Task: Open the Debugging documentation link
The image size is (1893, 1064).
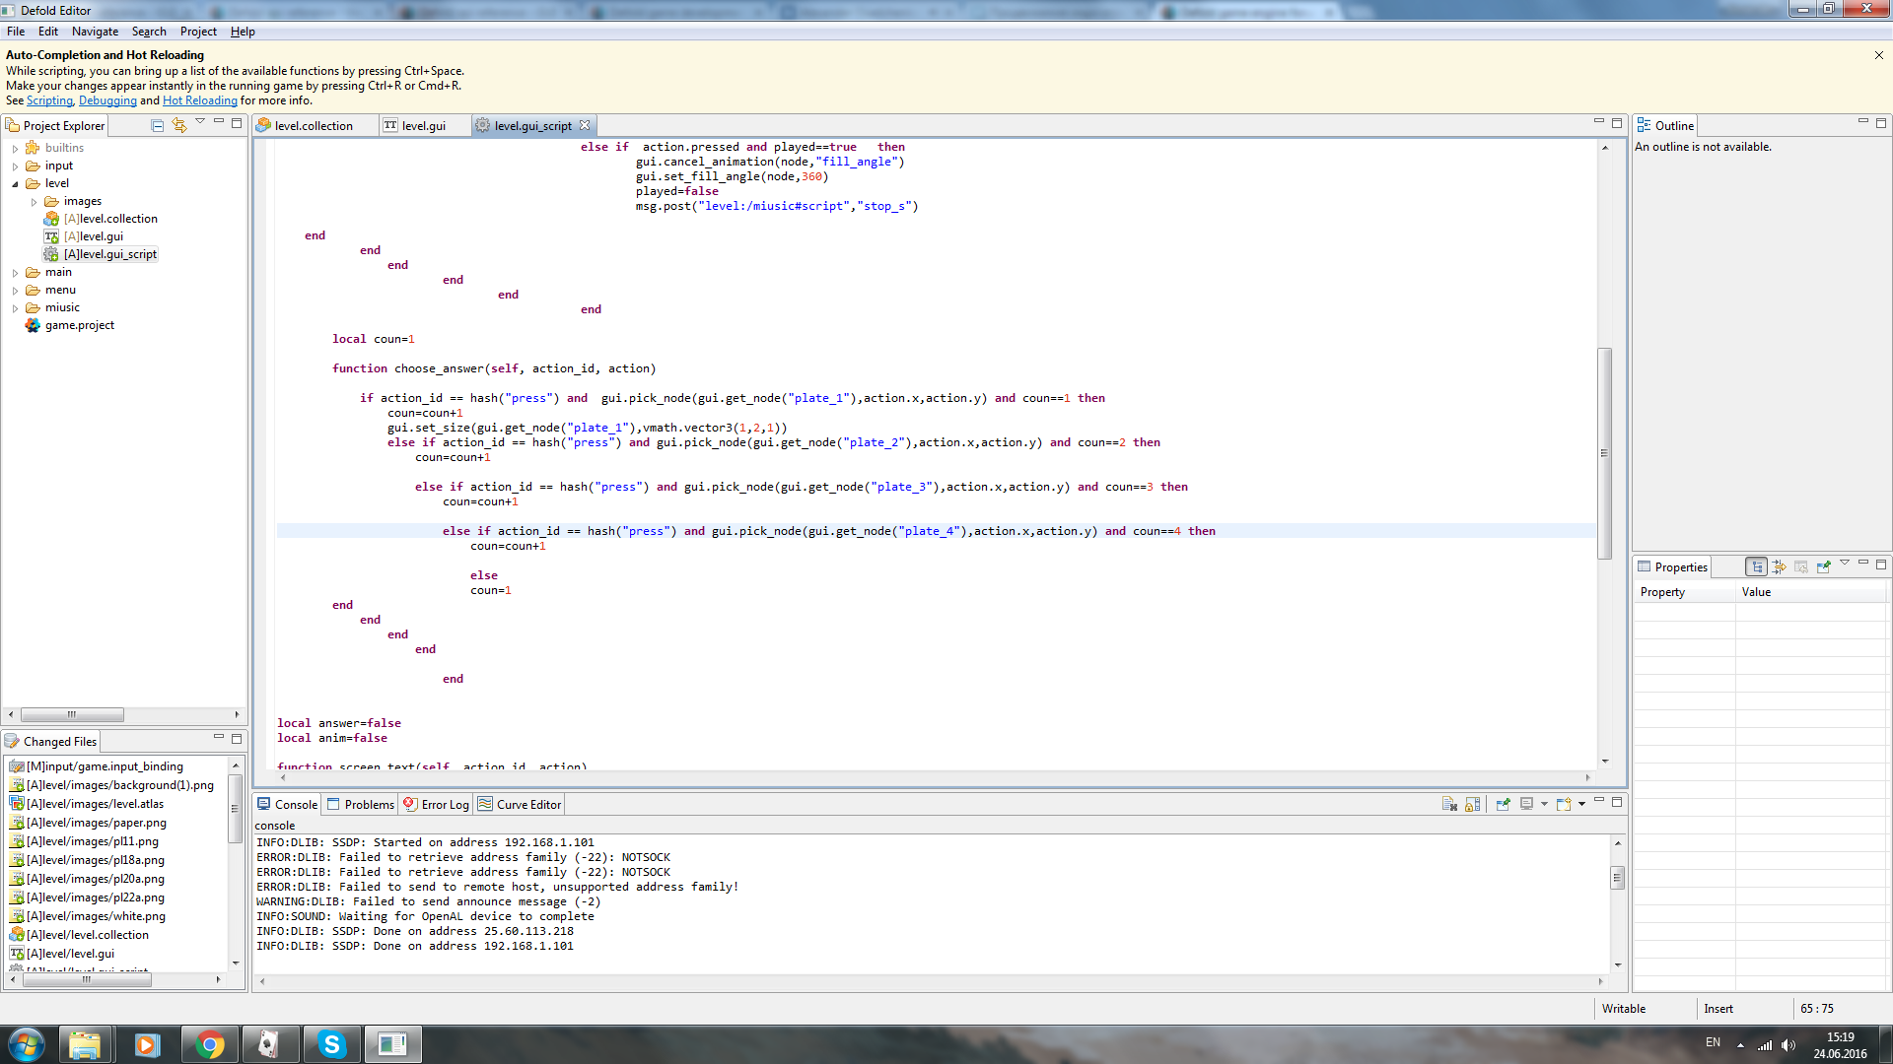Action: coord(107,100)
